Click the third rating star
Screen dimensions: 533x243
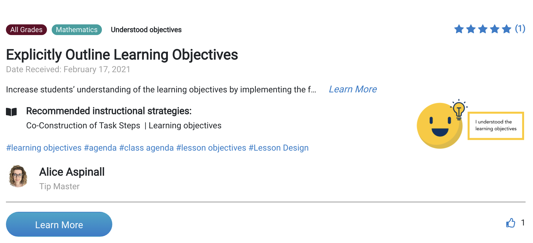point(482,29)
